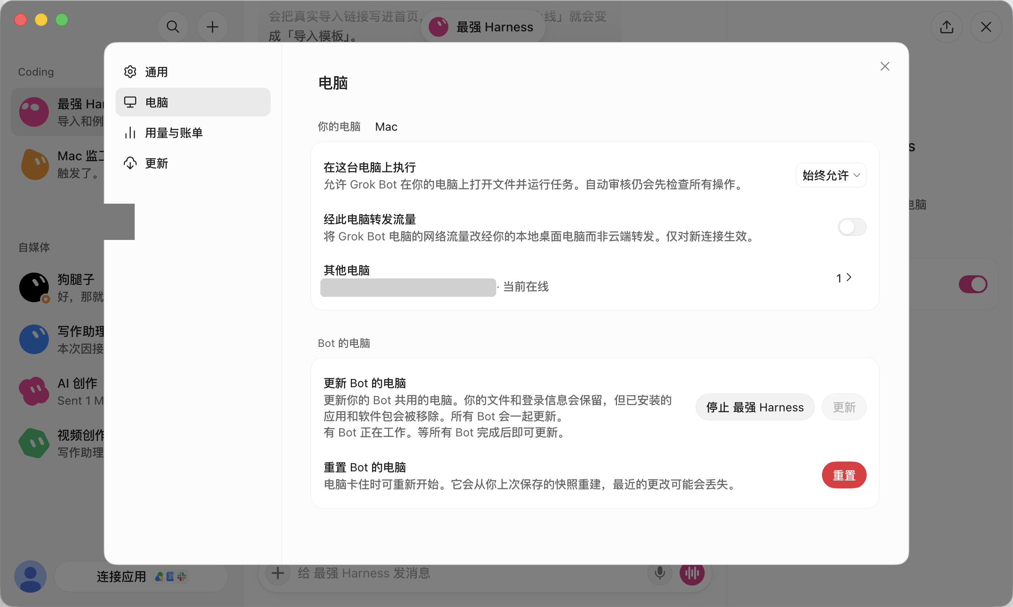Open the 始终允许 dropdown
Viewport: 1013px width, 607px height.
coord(831,175)
